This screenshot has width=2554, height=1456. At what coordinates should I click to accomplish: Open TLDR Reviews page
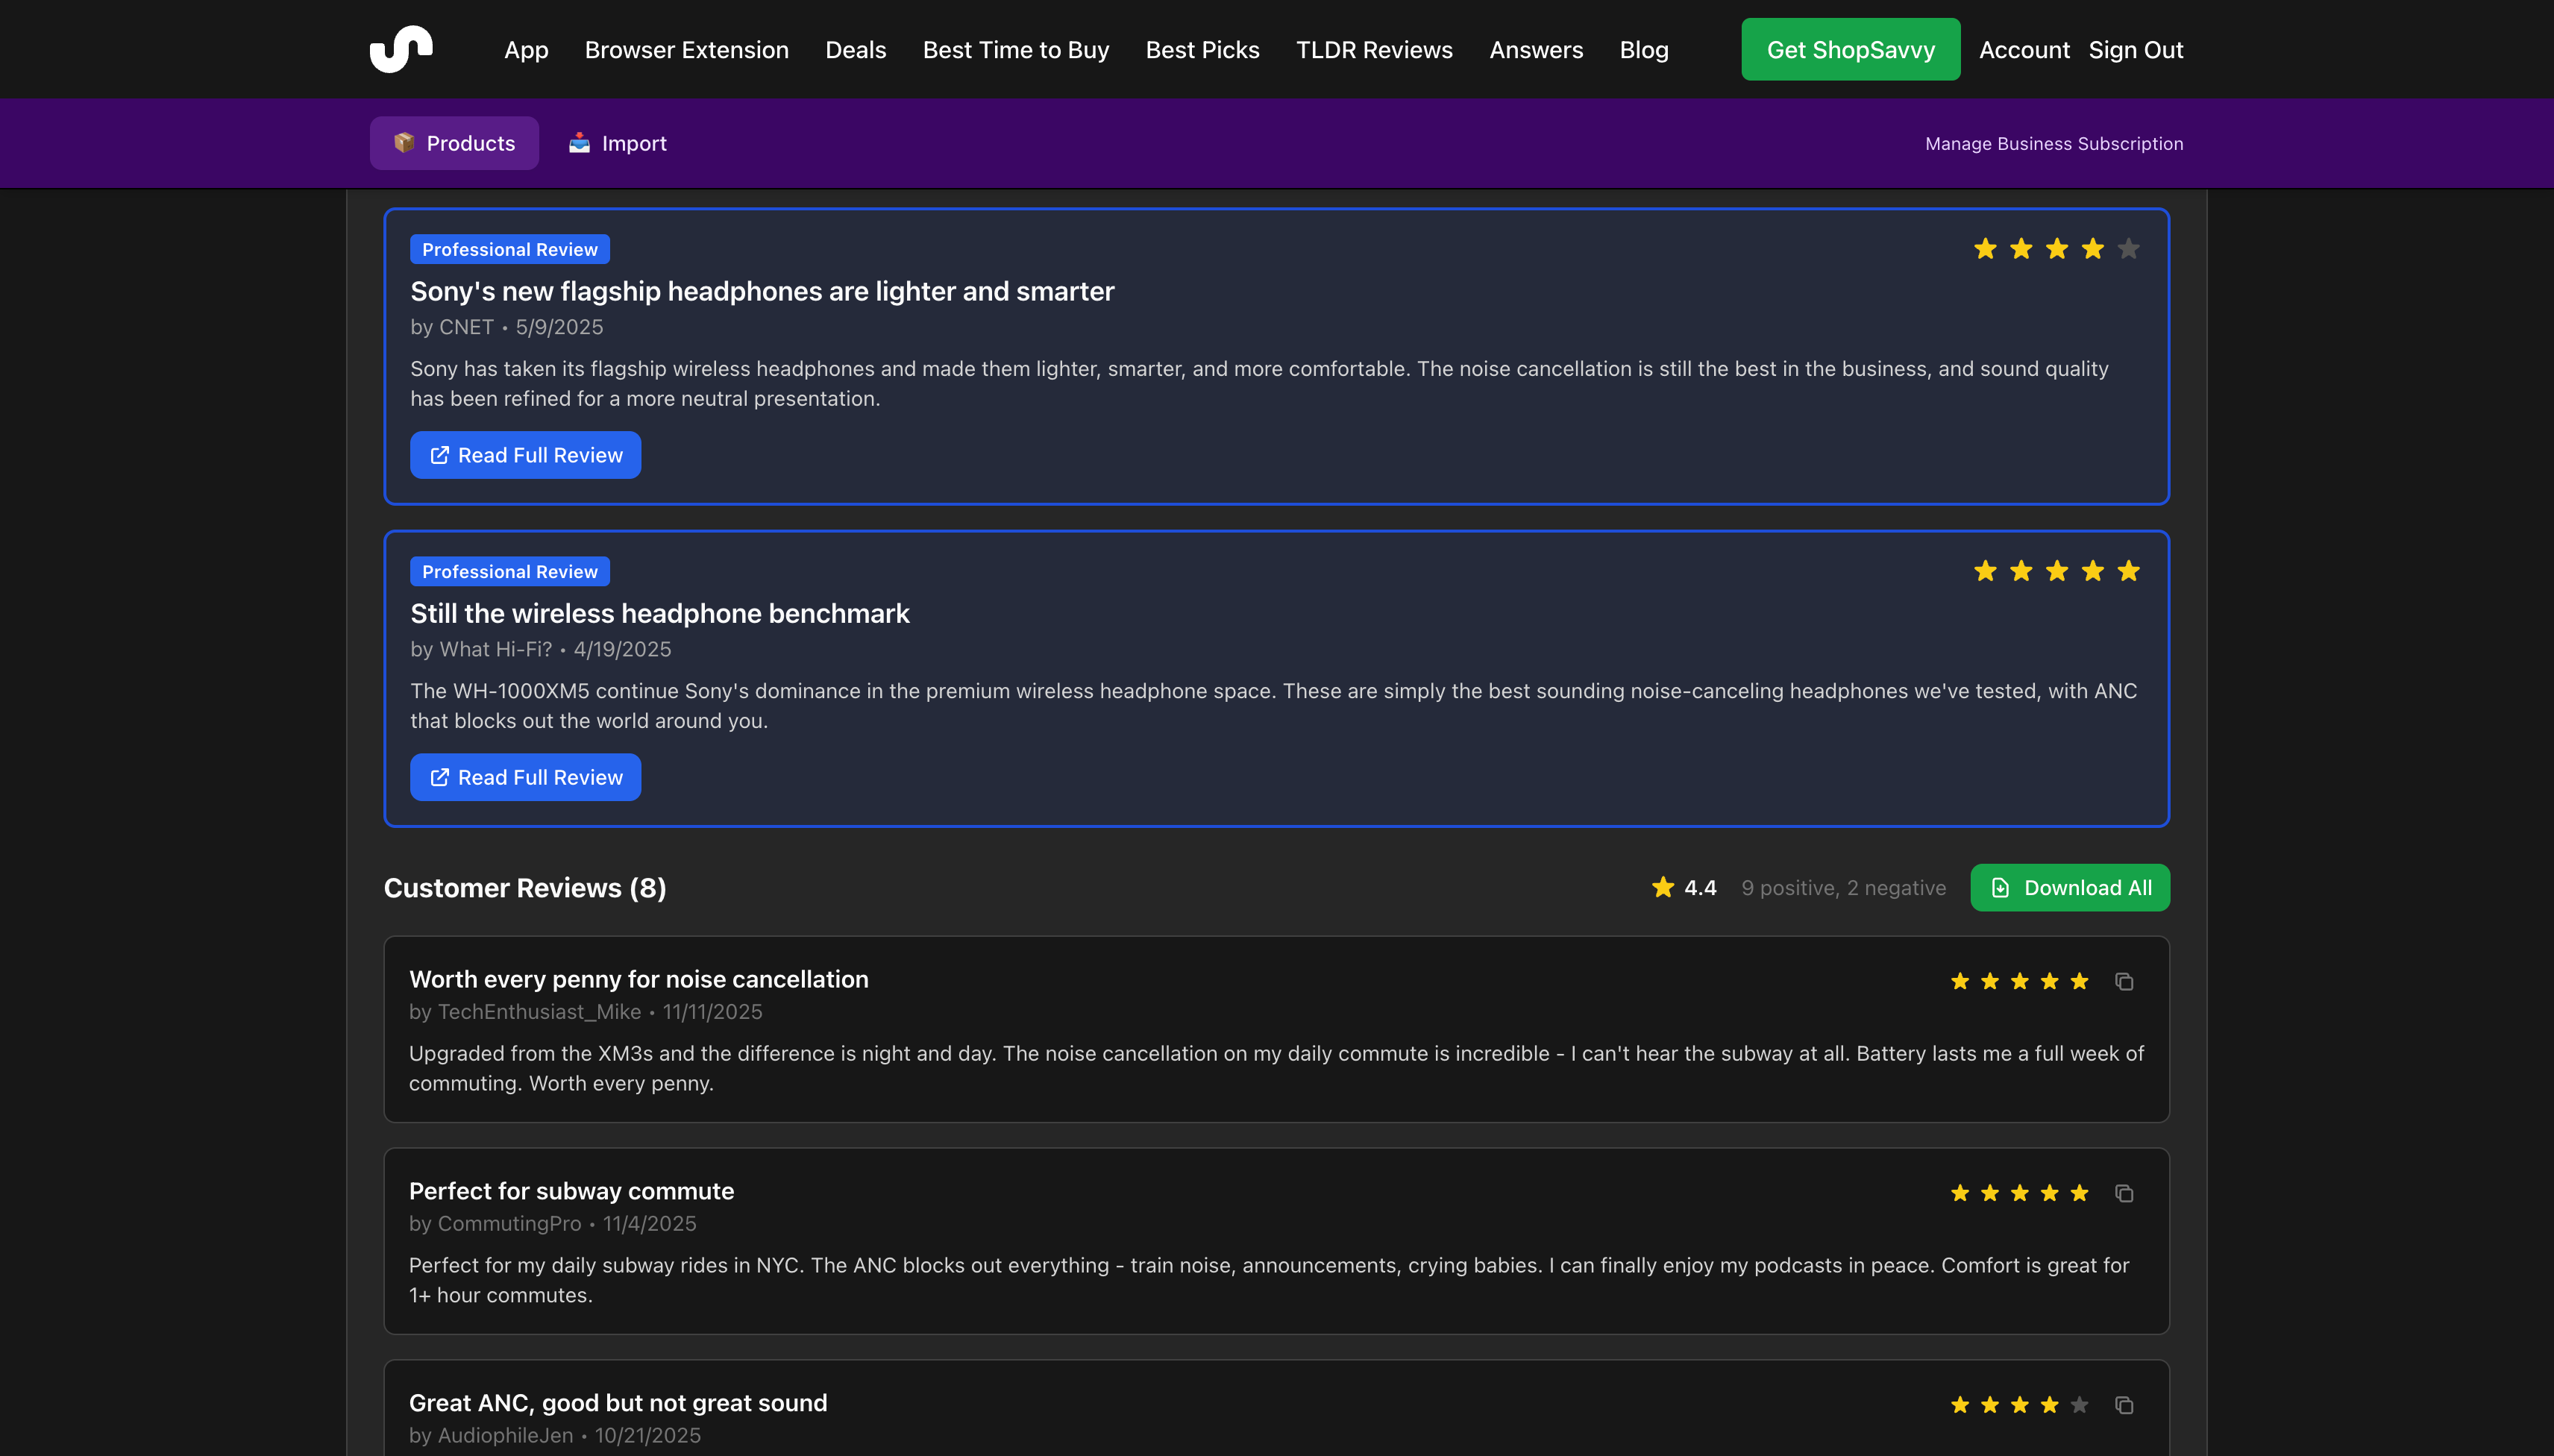tap(1374, 49)
